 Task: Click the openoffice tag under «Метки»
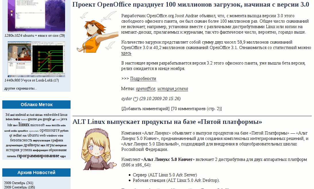146,89
